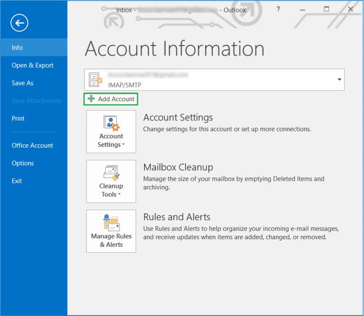Click the Manage Rules & Alerts label
This screenshot has width=364, height=316.
(x=111, y=240)
